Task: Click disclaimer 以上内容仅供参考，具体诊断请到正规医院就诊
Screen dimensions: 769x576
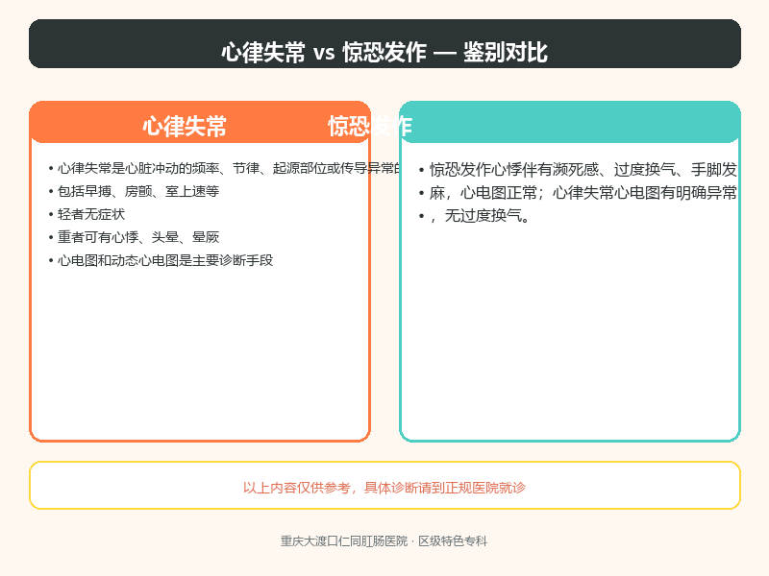Action: 384,488
